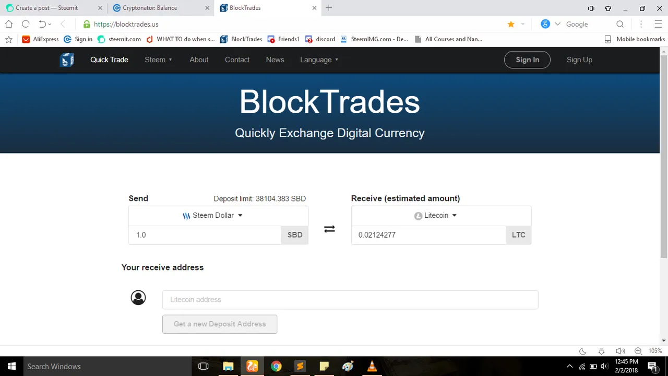Click the user avatar icon beside address field

138,298
